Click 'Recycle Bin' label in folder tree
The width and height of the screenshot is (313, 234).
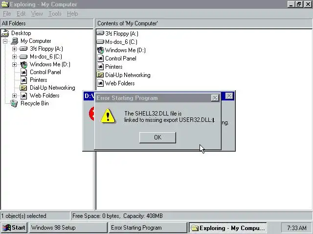tap(35, 103)
